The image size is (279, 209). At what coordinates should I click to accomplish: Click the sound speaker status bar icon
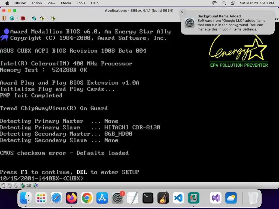coord(35,185)
